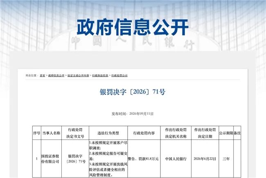This screenshot has width=266, height=178.
Task: Click the 所在位置 label
Action: (31, 75)
